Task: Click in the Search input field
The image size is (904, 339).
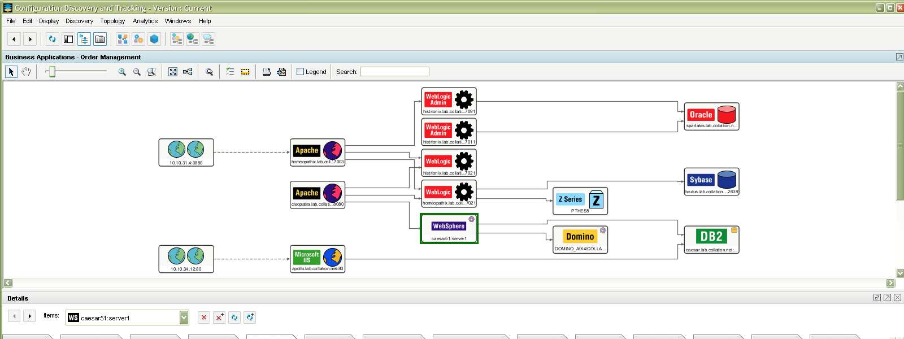Action: (x=395, y=72)
